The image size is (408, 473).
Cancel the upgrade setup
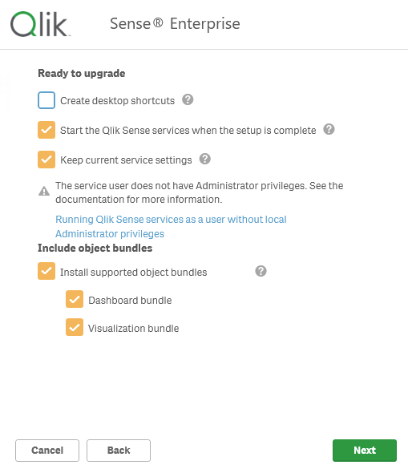click(x=47, y=451)
